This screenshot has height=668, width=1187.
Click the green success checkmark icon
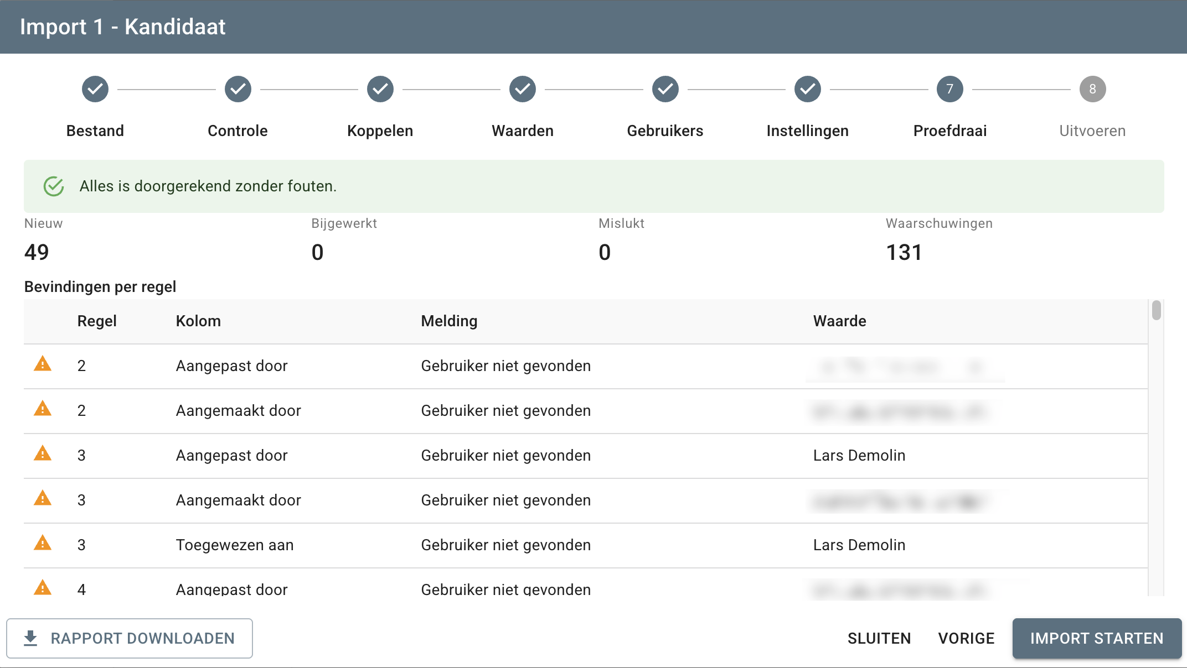point(54,186)
